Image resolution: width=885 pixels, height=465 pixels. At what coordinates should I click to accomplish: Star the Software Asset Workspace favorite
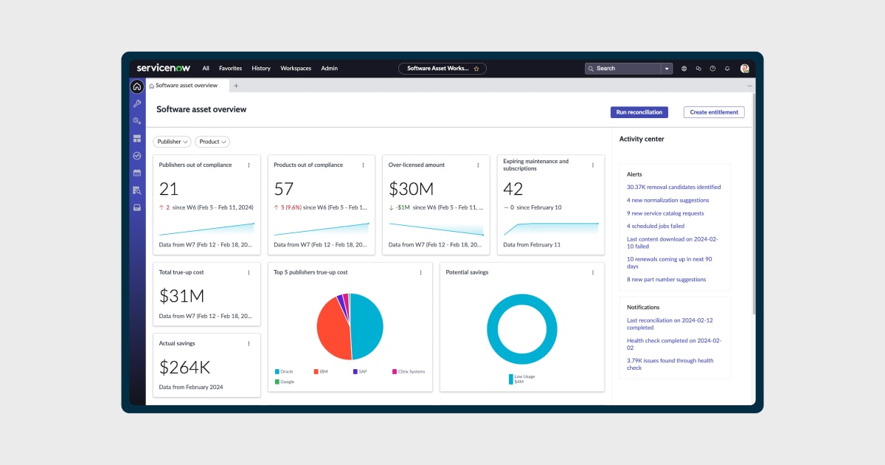[x=476, y=69]
